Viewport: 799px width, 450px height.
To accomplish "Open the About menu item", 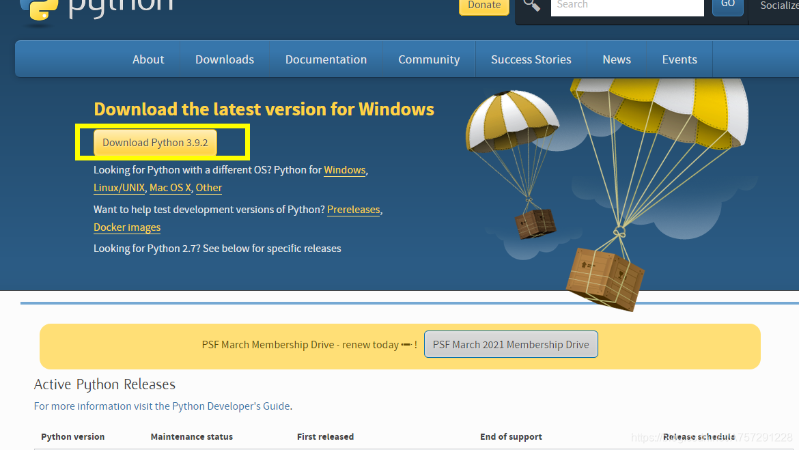I will 148,59.
